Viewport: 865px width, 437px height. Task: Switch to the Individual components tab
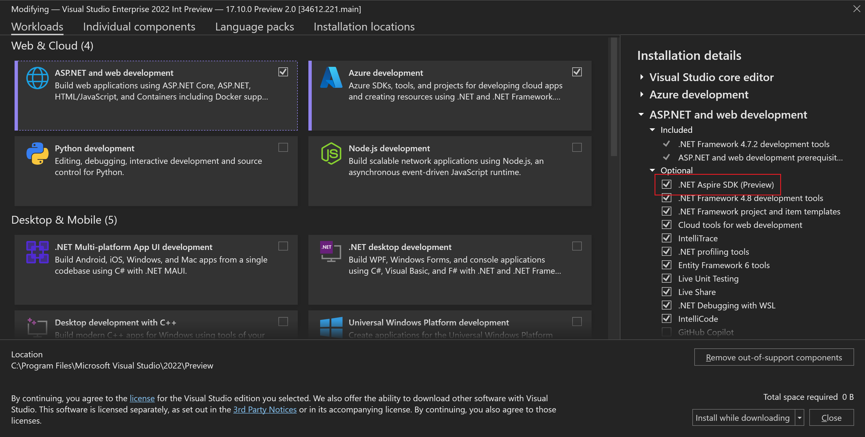[139, 27]
